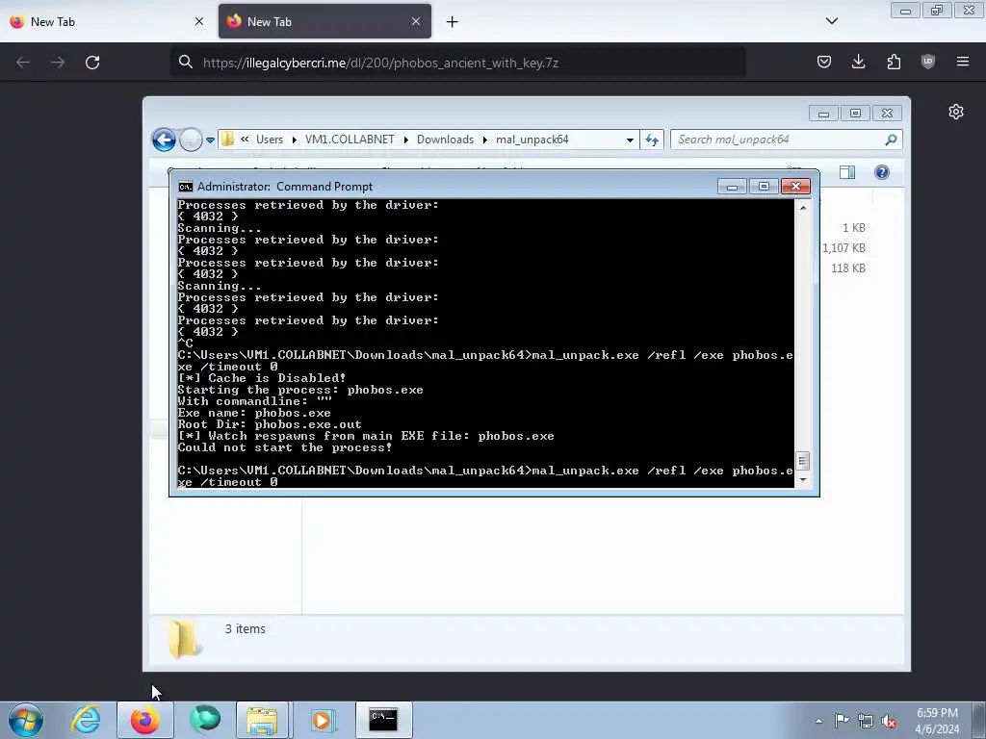
Task: Refresh the Explorer folder view
Action: (x=652, y=140)
